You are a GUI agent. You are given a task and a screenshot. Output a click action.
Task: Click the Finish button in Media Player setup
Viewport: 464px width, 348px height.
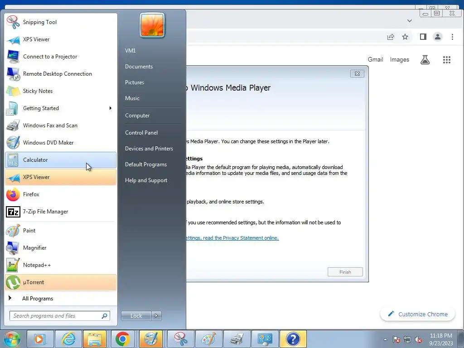tap(345, 272)
